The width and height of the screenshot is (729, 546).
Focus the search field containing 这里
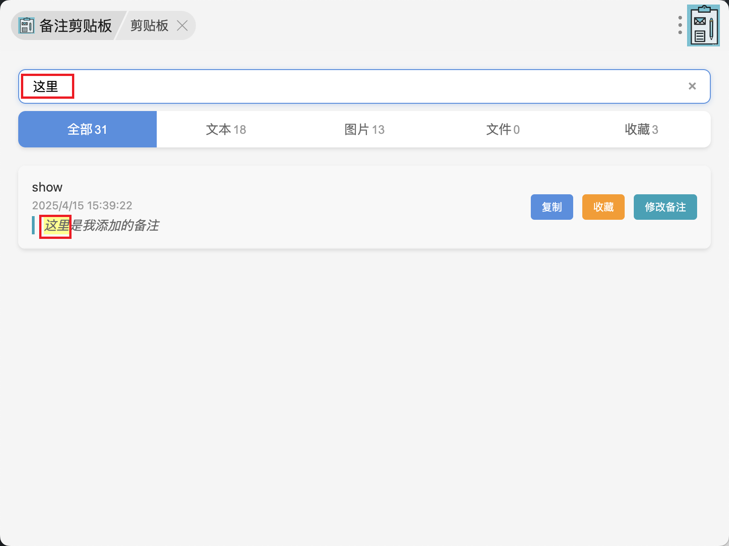pyautogui.click(x=364, y=86)
